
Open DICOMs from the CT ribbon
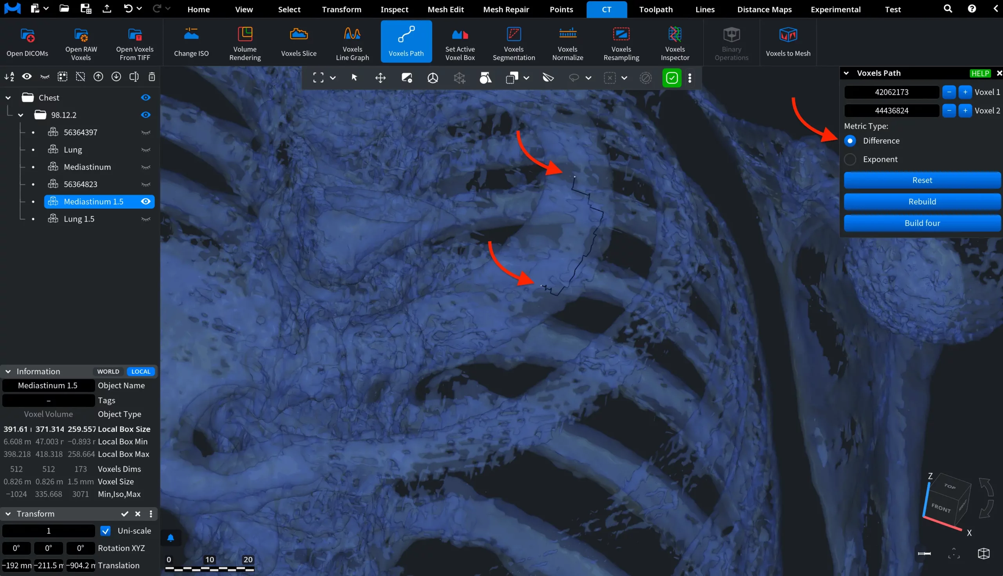tap(27, 42)
